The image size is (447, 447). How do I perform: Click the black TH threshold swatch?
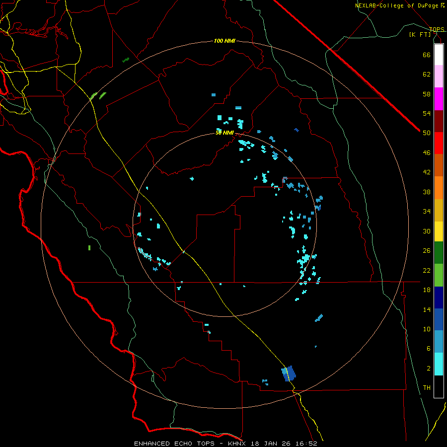click(439, 386)
